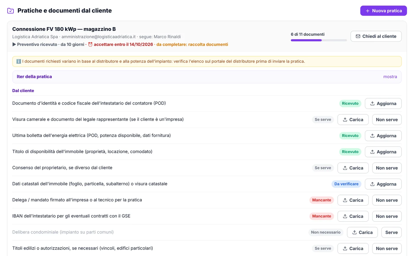
Task: Click the Dal cliente section heading
Action: coord(23,91)
